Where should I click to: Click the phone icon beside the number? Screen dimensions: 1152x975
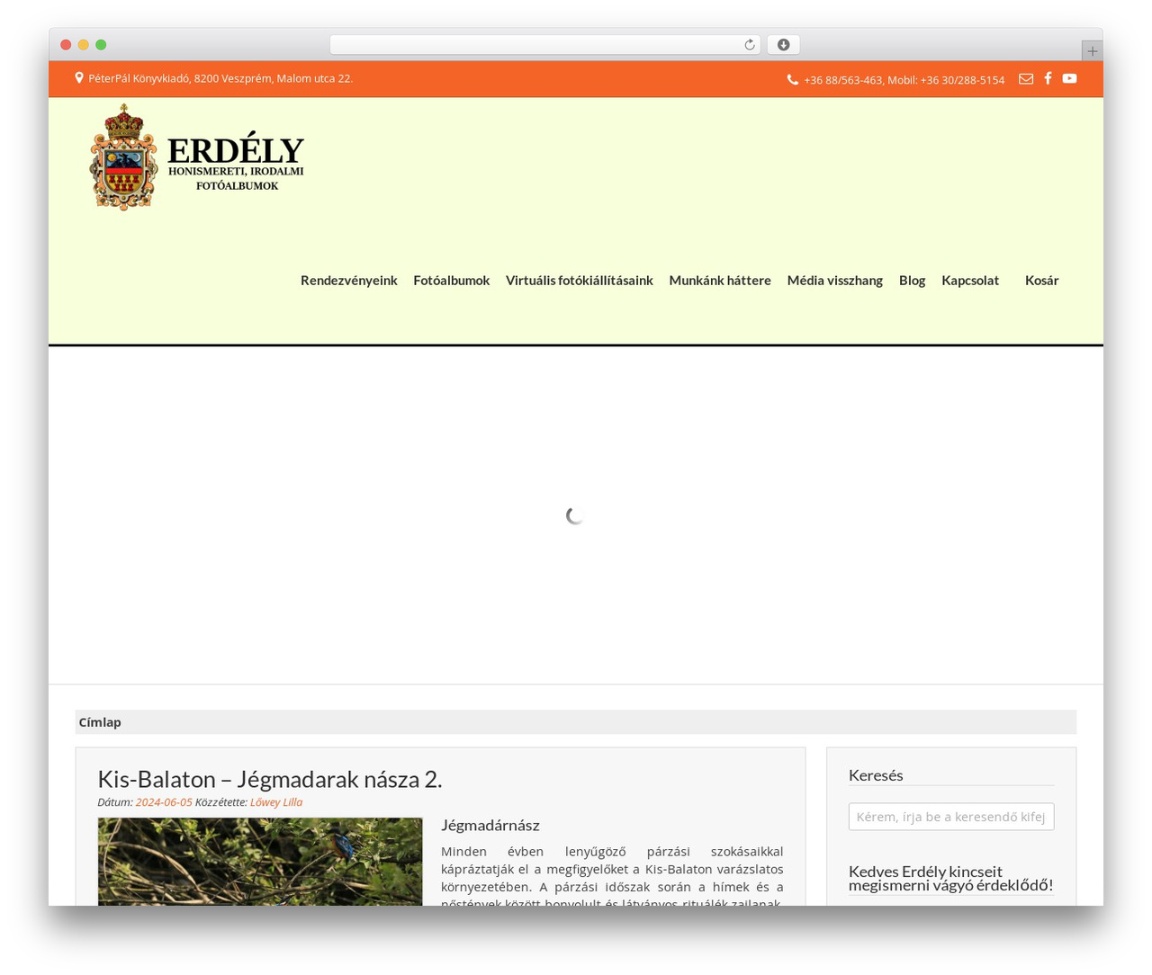tap(793, 79)
